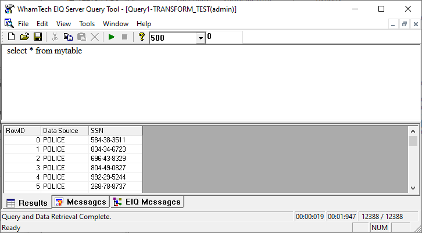422x233 pixels.
Task: Click the SSN column header
Action: (x=116, y=131)
